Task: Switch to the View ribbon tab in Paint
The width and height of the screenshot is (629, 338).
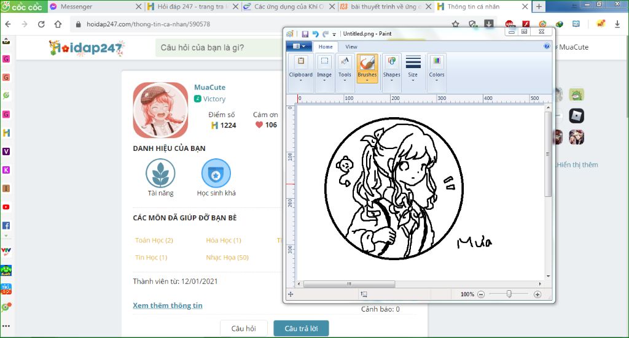Action: click(x=351, y=47)
